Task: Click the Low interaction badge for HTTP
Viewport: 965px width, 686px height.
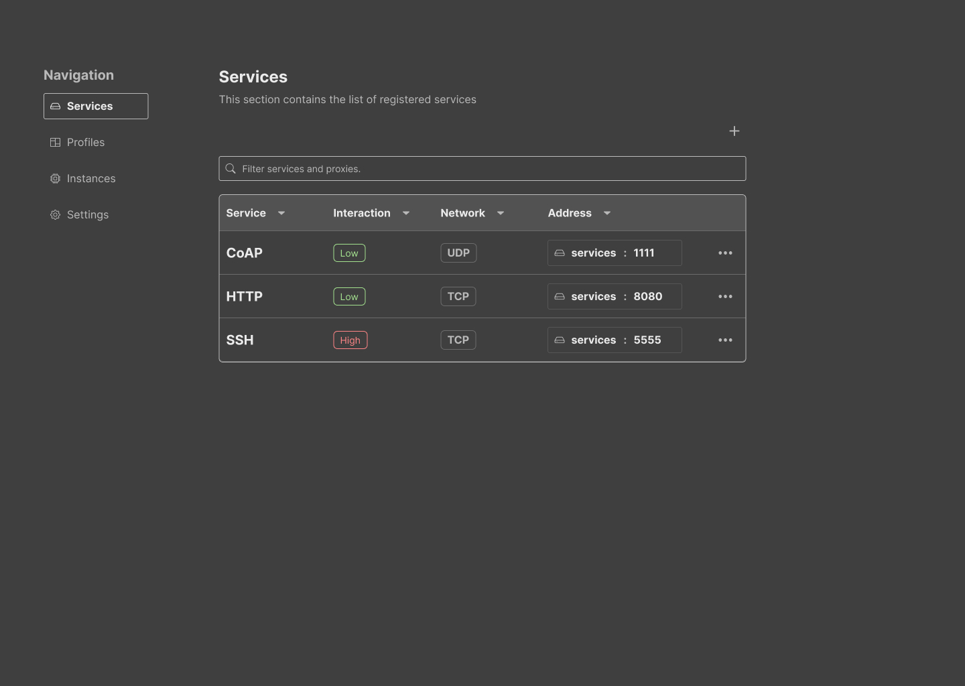Action: [349, 297]
